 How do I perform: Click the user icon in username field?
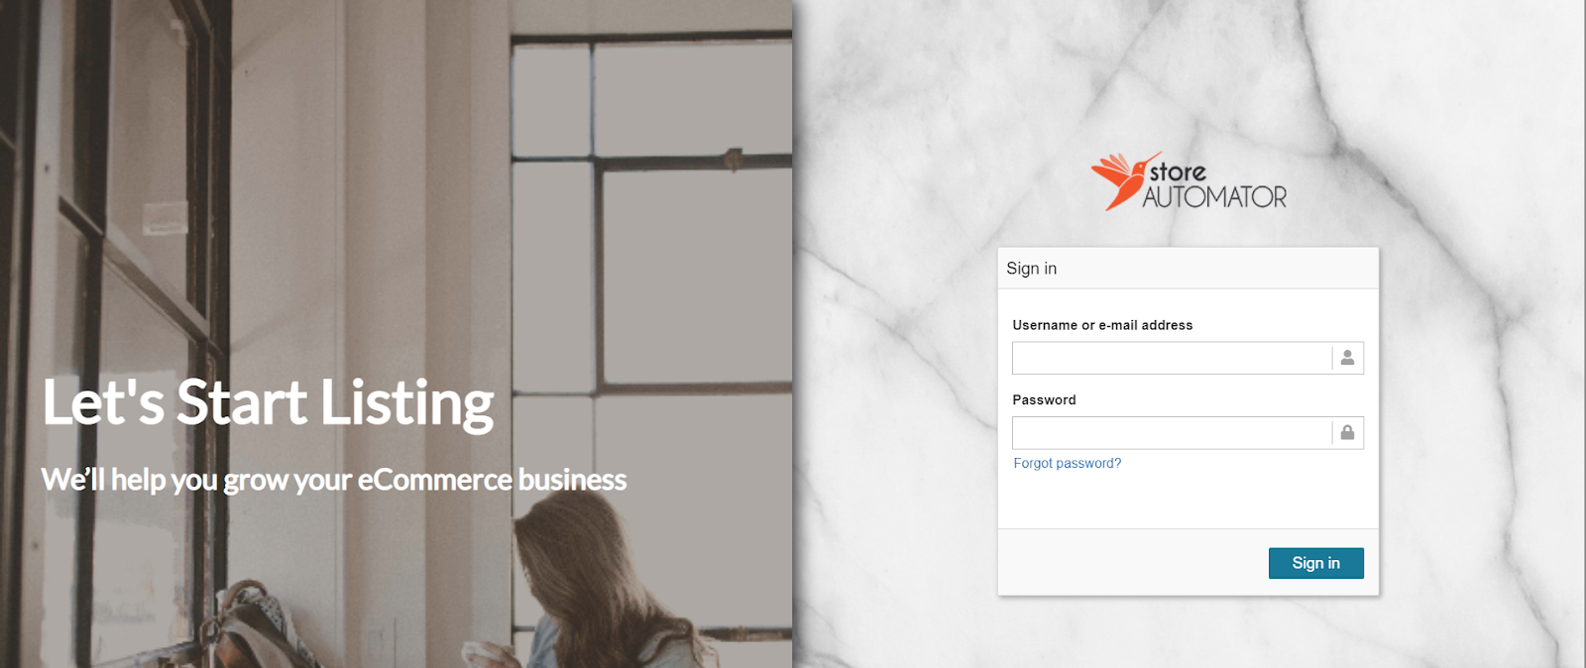coord(1347,358)
